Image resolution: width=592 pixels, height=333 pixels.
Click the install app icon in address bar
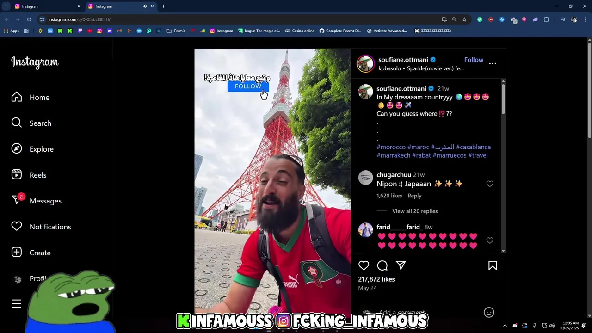tap(444, 19)
